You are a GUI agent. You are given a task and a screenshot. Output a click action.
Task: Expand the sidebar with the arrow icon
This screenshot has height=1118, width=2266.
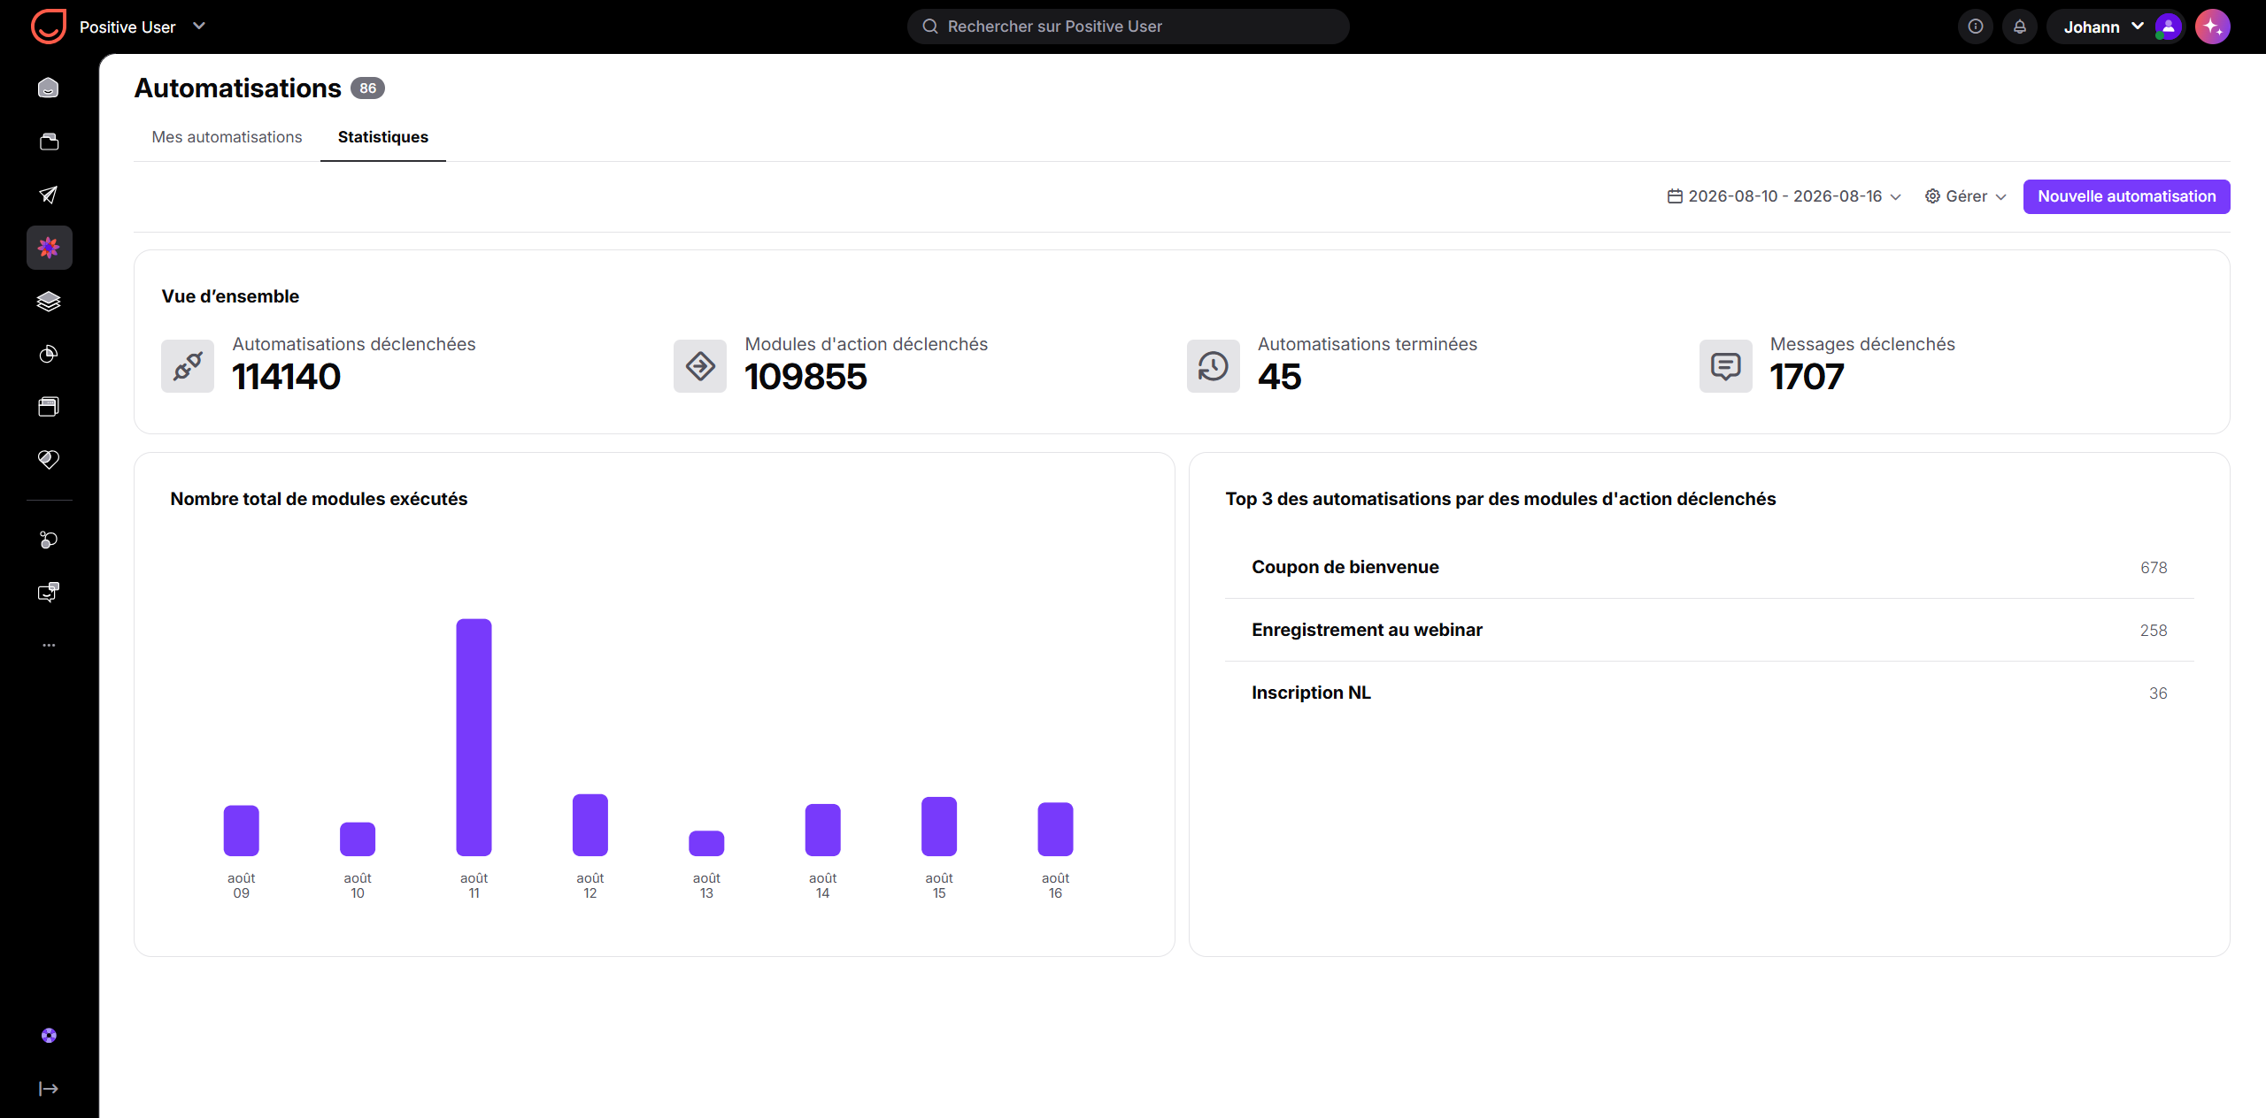click(x=49, y=1089)
